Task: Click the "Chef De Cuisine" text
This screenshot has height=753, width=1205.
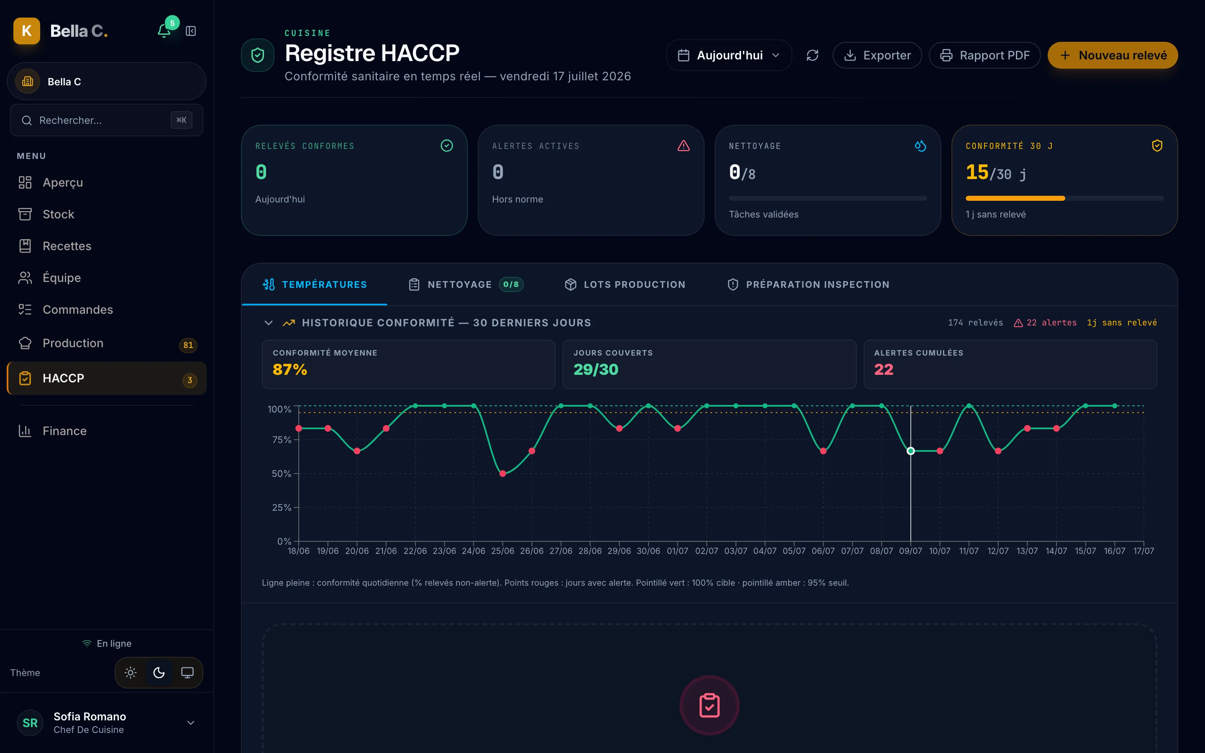Action: click(89, 730)
